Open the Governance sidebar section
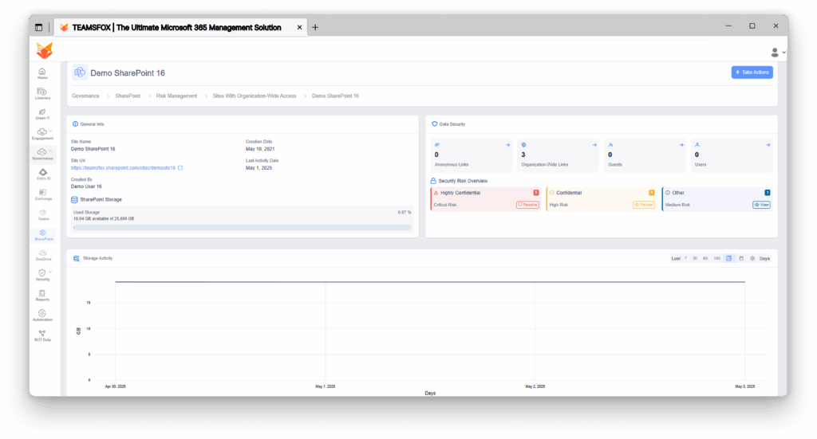The height and width of the screenshot is (439, 817). click(x=42, y=155)
